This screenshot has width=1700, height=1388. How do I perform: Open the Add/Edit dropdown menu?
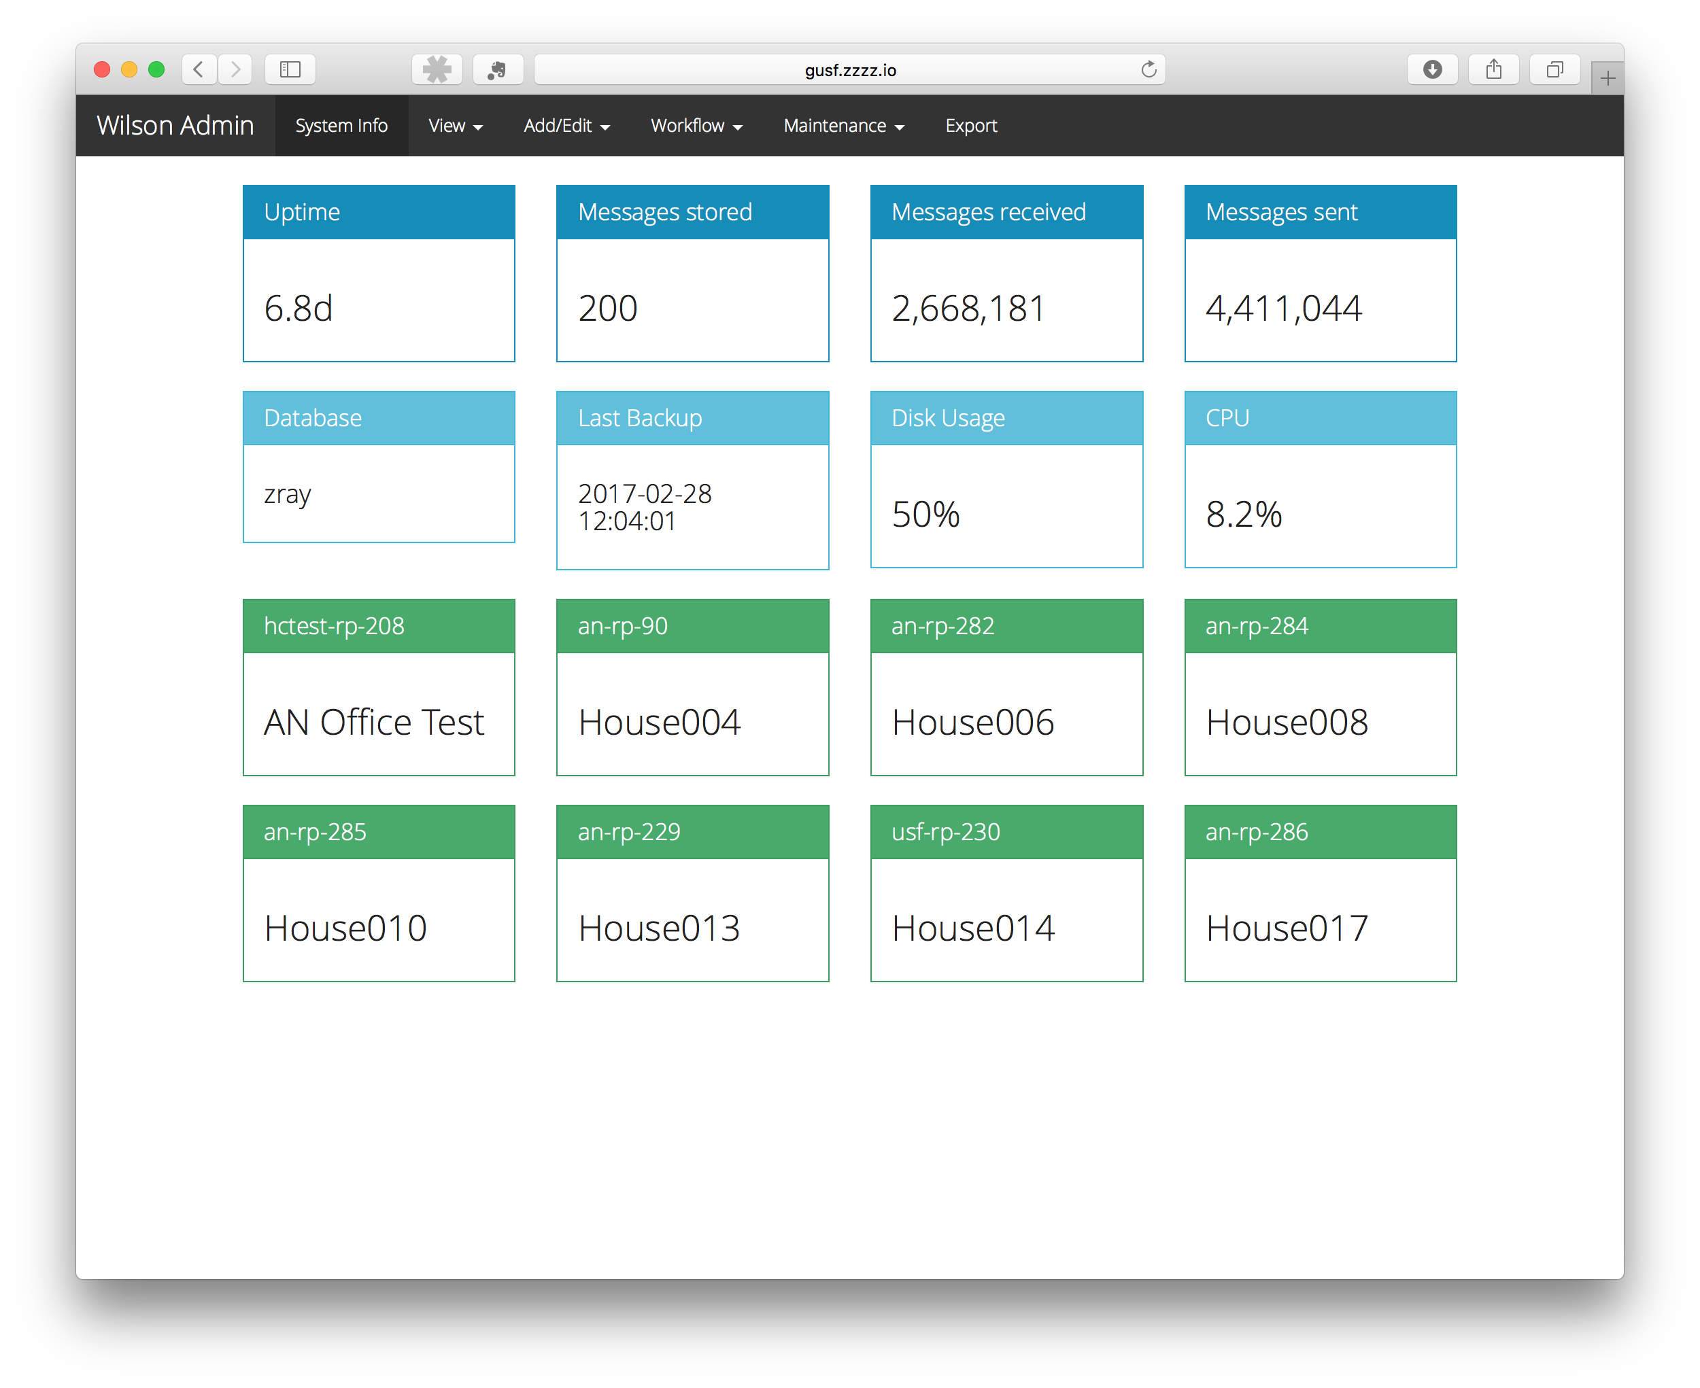(566, 126)
